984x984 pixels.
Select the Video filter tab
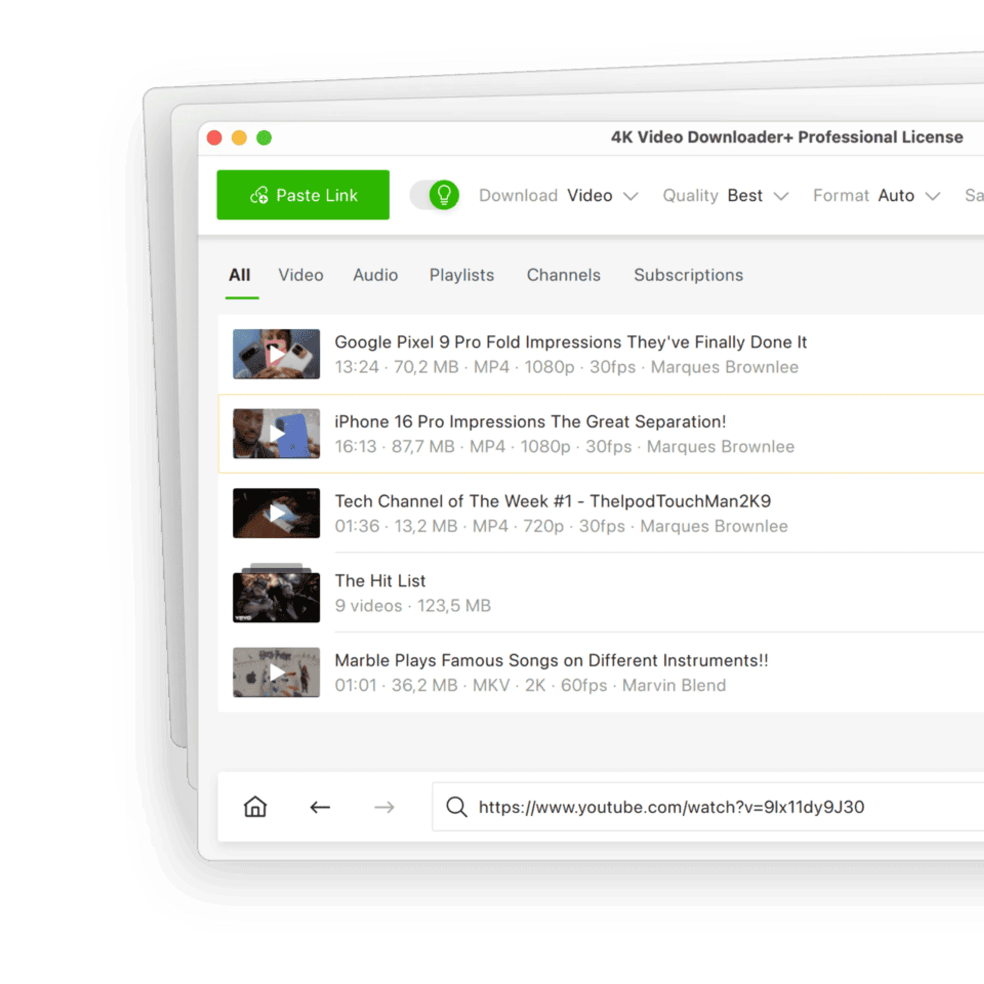click(x=301, y=275)
